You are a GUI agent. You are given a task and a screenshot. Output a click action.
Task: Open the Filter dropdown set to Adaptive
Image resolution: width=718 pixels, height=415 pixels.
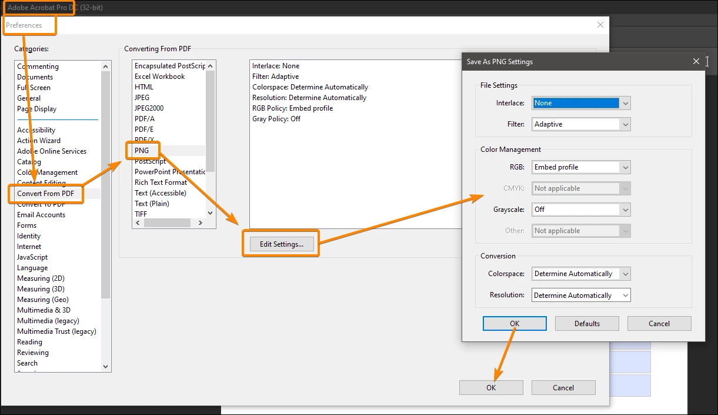(581, 124)
